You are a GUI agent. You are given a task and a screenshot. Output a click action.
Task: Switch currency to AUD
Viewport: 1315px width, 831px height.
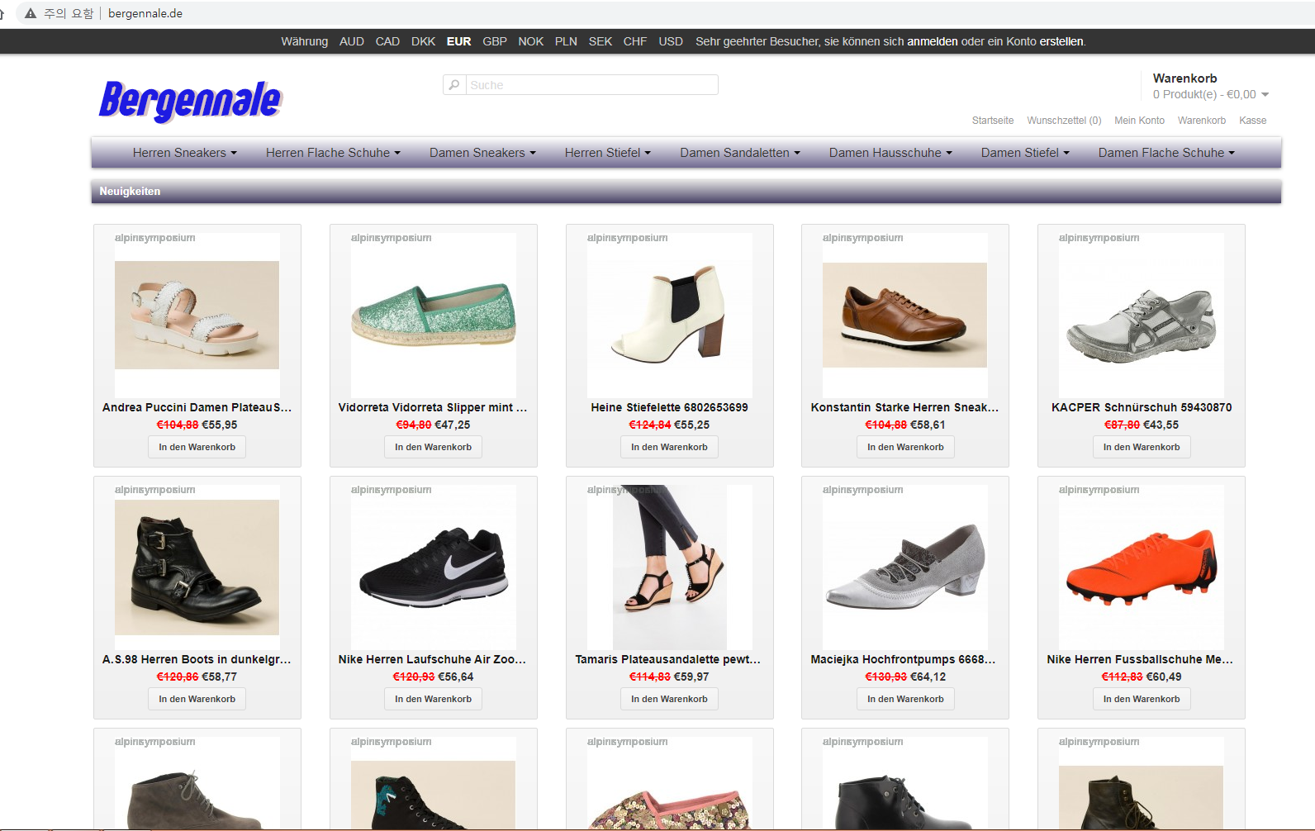pyautogui.click(x=352, y=41)
